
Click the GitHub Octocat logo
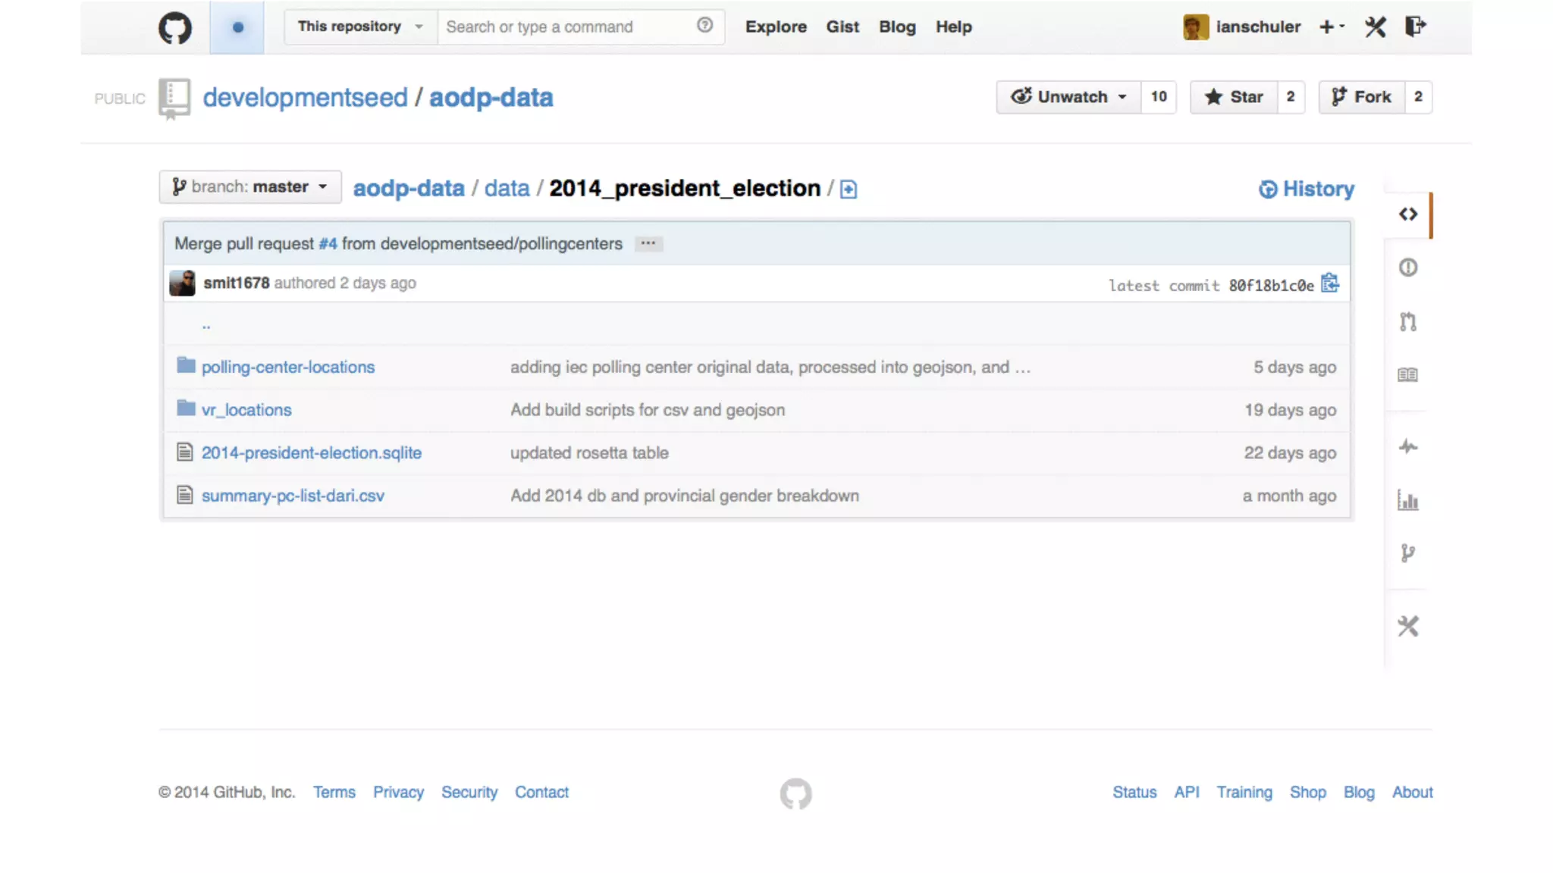[x=174, y=28]
